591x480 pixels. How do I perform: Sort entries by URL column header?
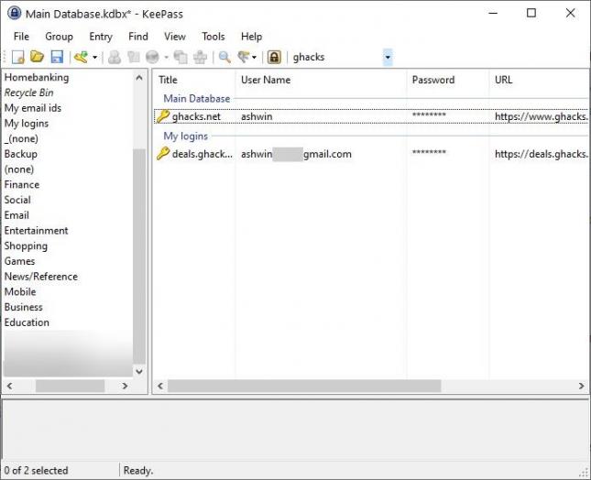539,81
